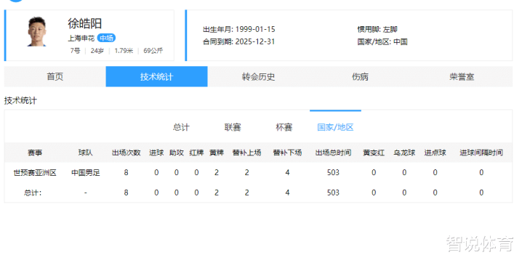Click the player name 徐皓阳
The image size is (522, 263).
[x=85, y=23]
